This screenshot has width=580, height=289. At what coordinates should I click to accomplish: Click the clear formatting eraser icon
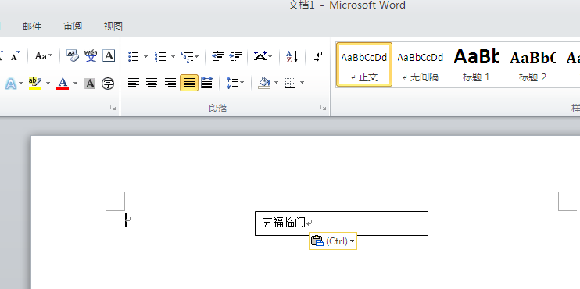click(x=73, y=55)
